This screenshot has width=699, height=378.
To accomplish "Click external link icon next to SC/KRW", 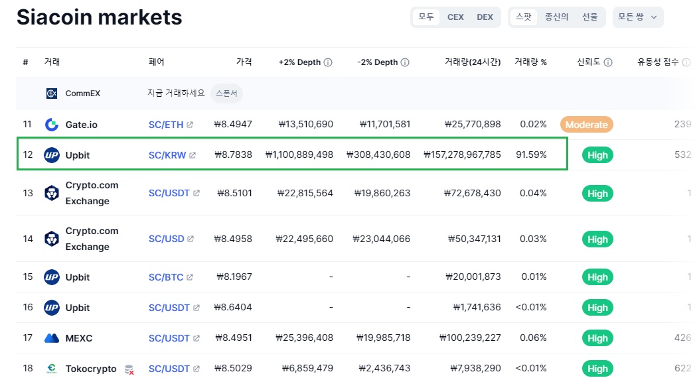I will tap(193, 155).
